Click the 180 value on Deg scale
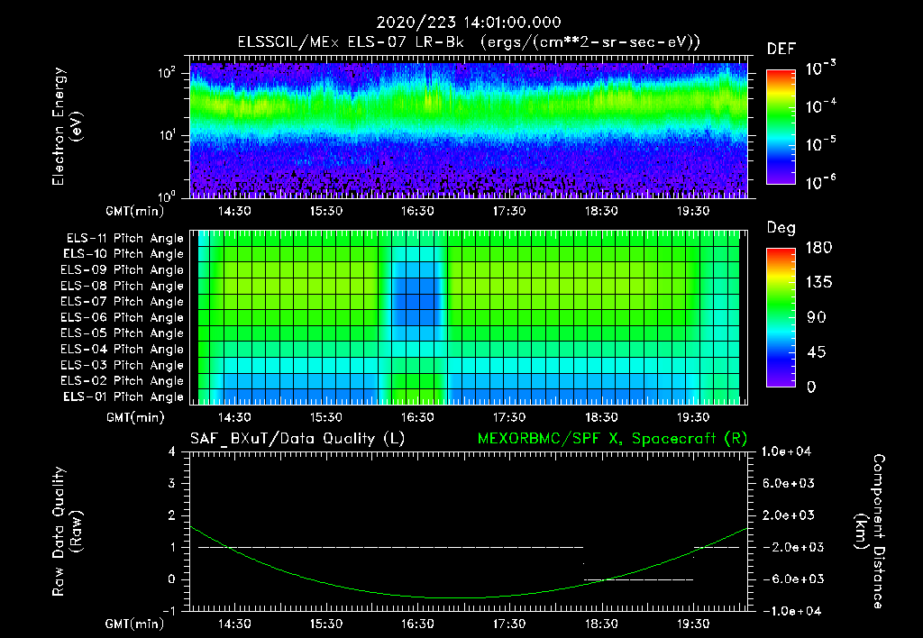The height and width of the screenshot is (638, 923). pyautogui.click(x=818, y=248)
